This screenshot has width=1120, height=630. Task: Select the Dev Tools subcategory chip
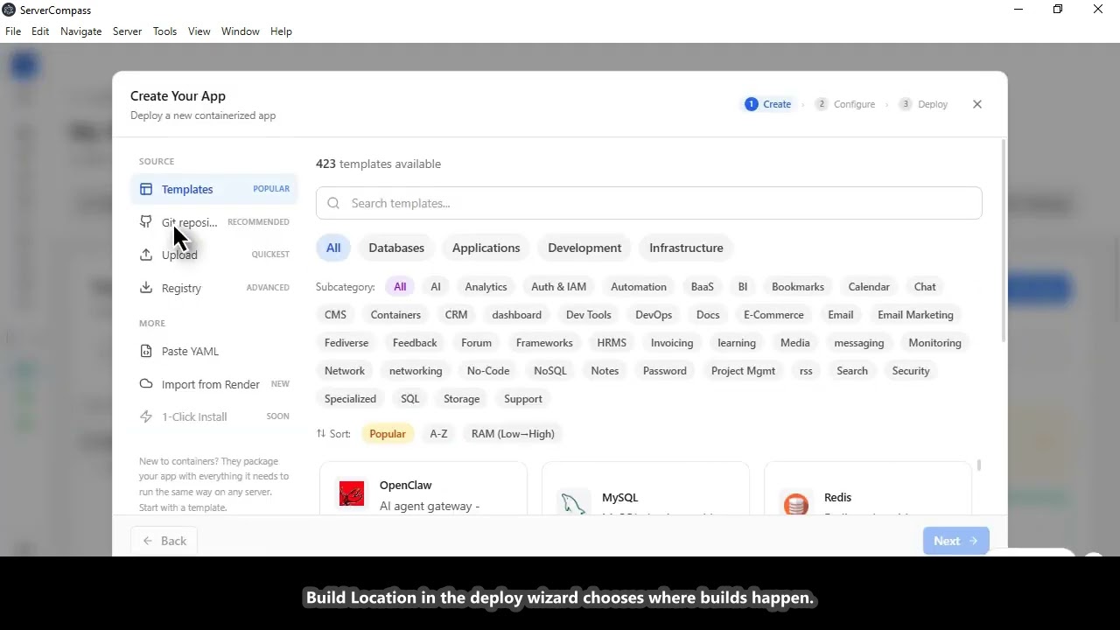[x=588, y=315]
